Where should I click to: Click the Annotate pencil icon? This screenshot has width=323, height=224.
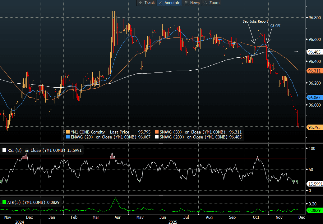(160, 3)
